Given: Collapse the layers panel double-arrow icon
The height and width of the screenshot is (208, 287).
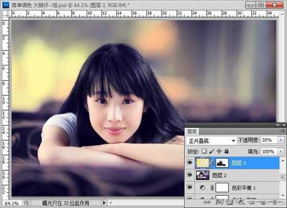Looking at the screenshot, I should click(x=277, y=125).
